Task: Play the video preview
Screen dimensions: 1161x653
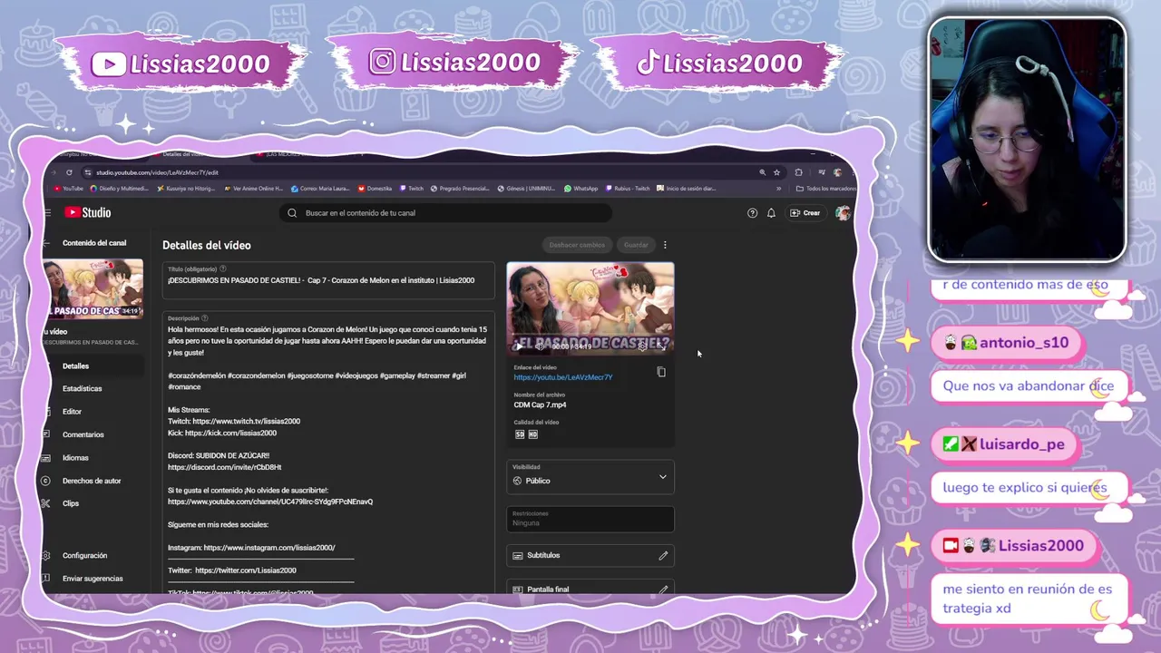Action: point(519,346)
